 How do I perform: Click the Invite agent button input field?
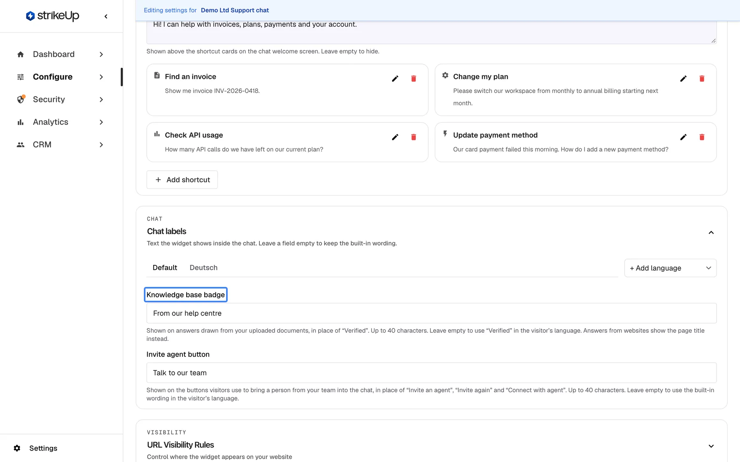tap(431, 372)
